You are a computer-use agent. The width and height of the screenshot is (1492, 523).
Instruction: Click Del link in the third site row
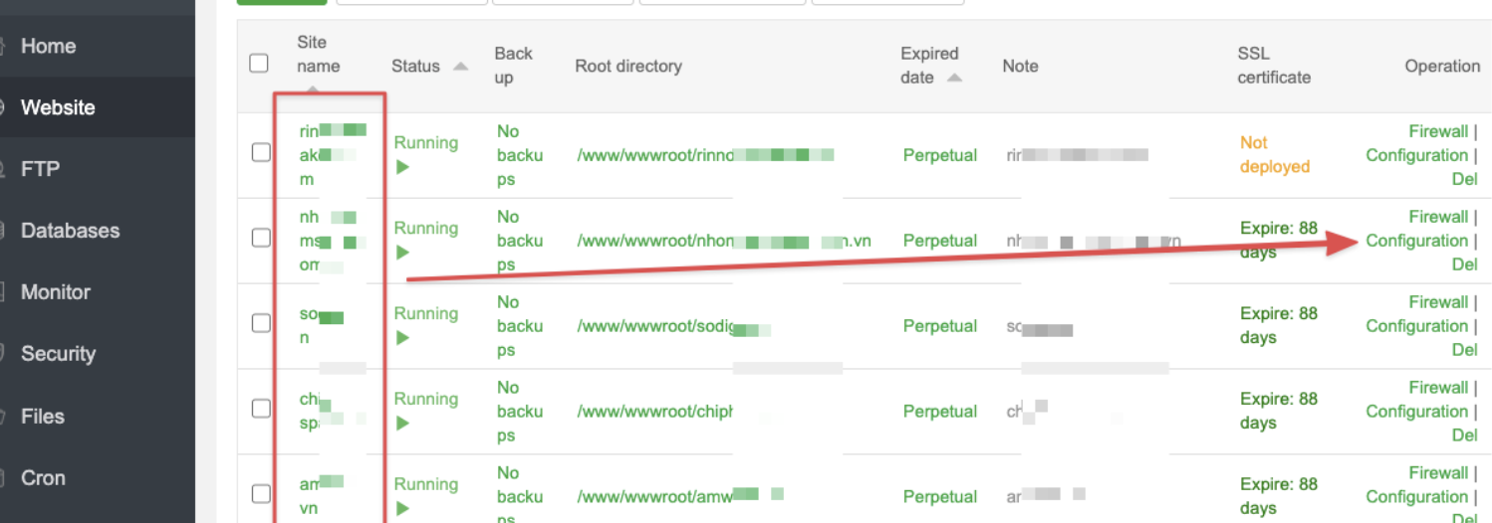pyautogui.click(x=1464, y=350)
